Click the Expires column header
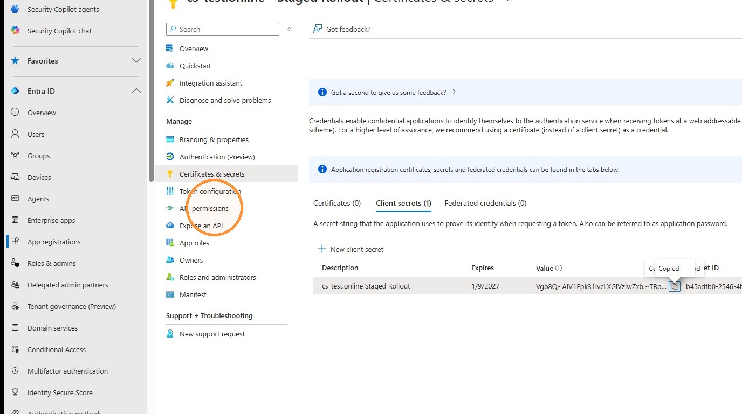This screenshot has height=414, width=742. (x=483, y=268)
